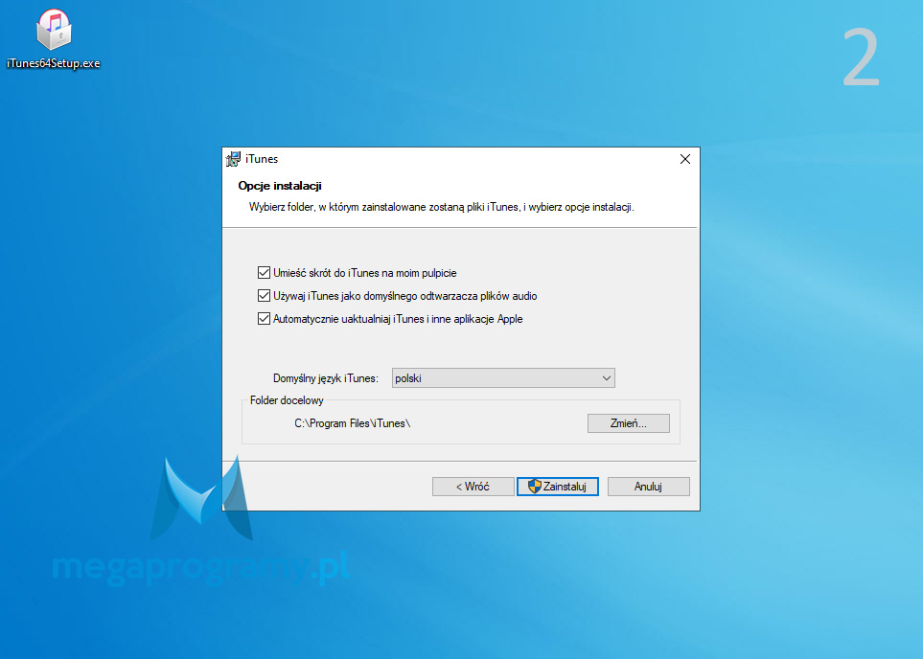Click the C:\Program Files\iTunes\ path text
Viewport: 923px width, 659px height.
point(352,423)
